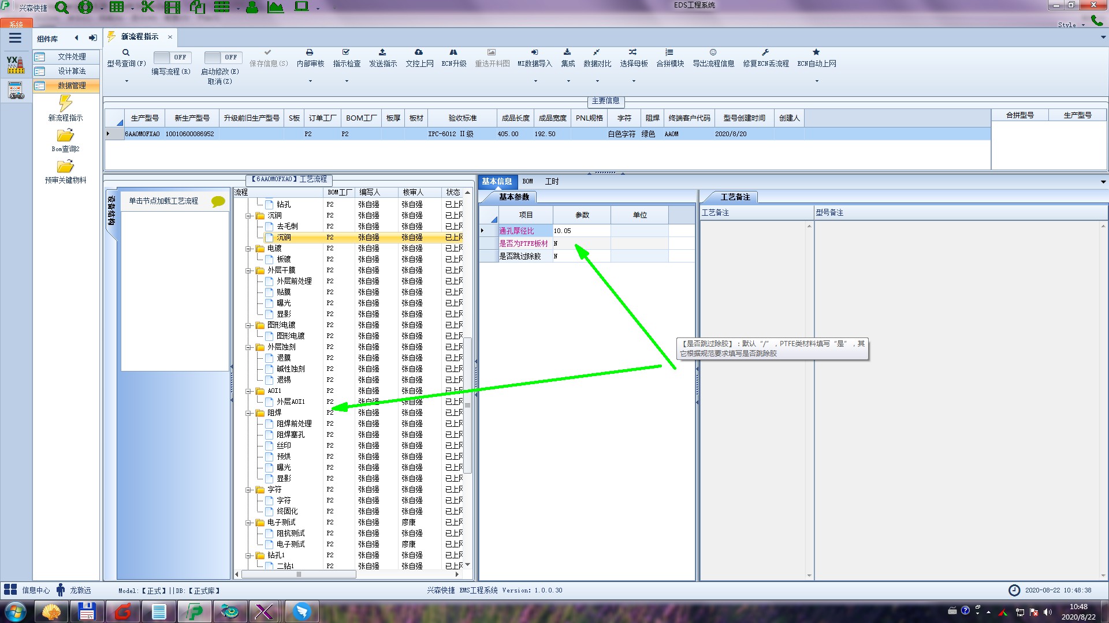Open dropdown arrow under MI数据导入
The width and height of the screenshot is (1109, 623).
pyautogui.click(x=535, y=81)
